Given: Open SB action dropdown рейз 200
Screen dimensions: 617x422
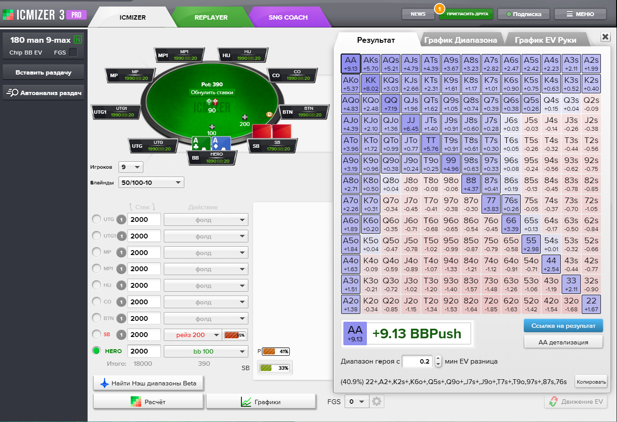Looking at the screenshot, I should pos(192,335).
